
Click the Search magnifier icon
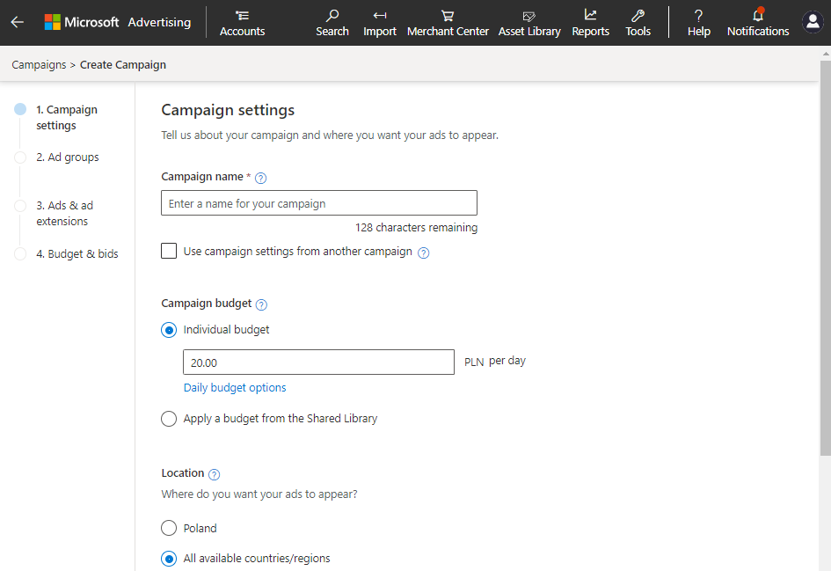tap(332, 16)
